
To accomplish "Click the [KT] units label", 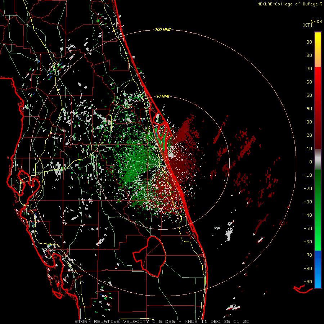I will (x=307, y=25).
